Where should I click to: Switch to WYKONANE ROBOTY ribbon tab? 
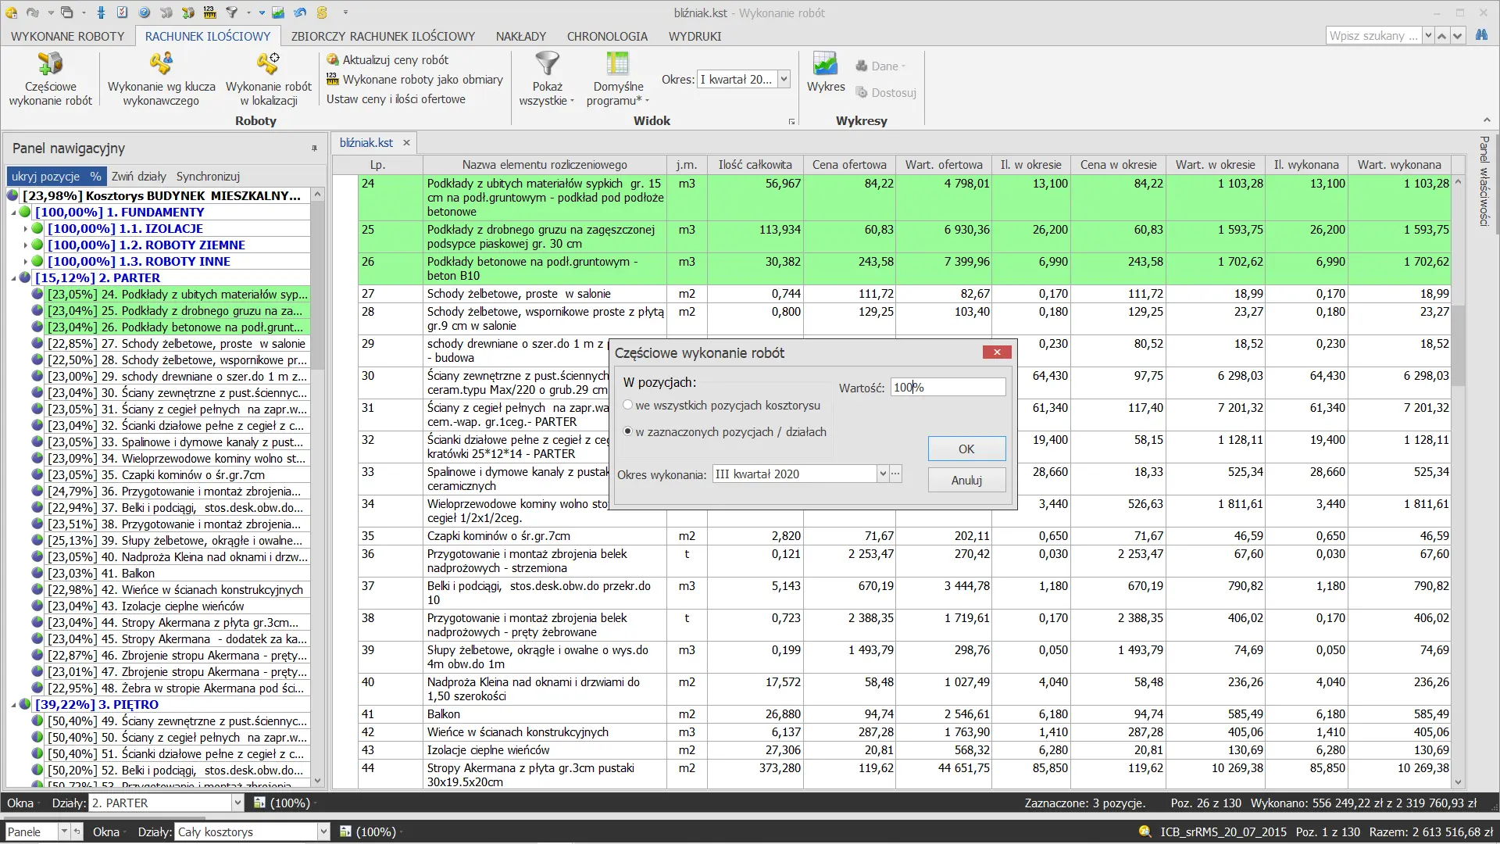click(68, 36)
